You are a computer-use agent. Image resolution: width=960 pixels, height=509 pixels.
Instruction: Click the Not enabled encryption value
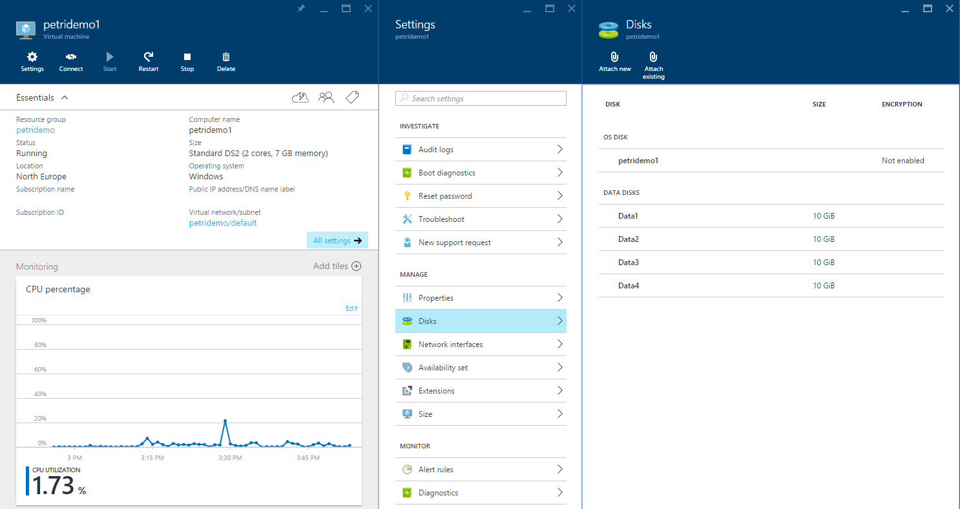tap(903, 160)
